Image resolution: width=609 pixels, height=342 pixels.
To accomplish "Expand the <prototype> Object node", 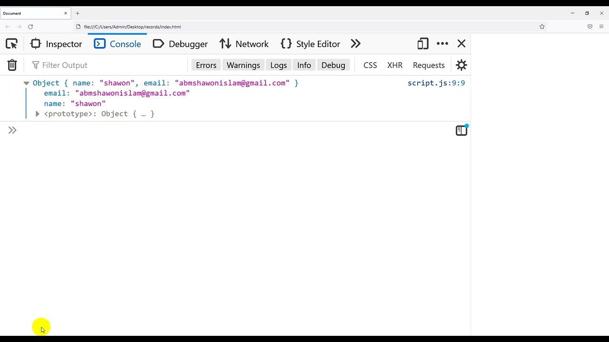I will coord(37,114).
